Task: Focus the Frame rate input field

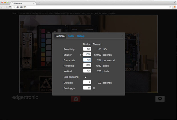Action: click(x=87, y=60)
